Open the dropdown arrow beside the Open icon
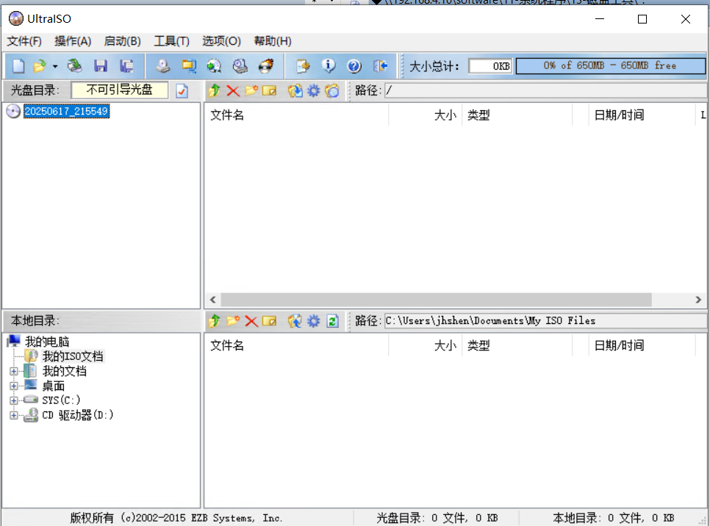The image size is (710, 526). (x=55, y=67)
